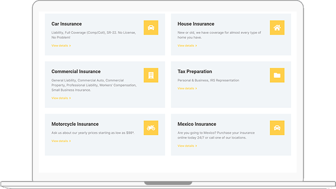Screen dimensions: 336x189
Task: Open View details under Mexico Insurance
Action: point(187,146)
